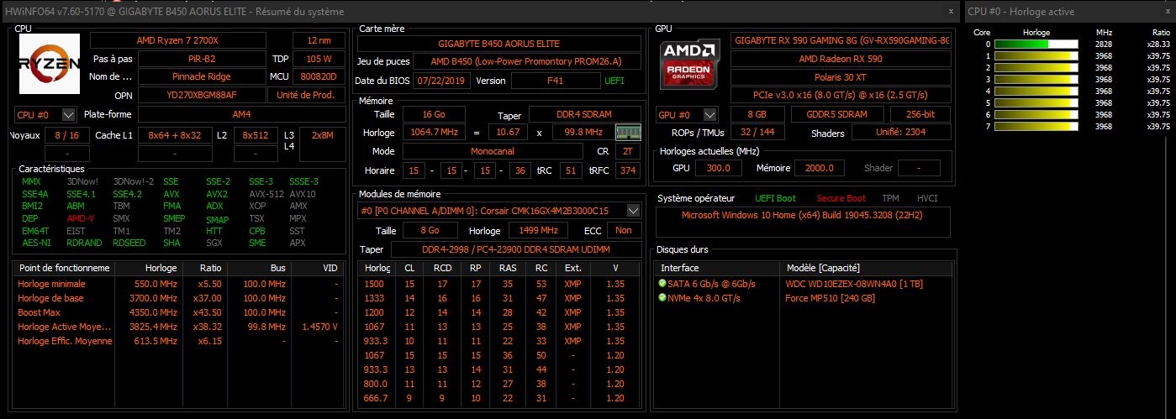The image size is (1176, 419).
Task: Click the green status icon for NVMe drive
Action: point(662,297)
